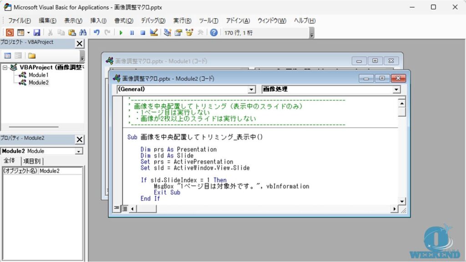This screenshot has width=466, height=262.
Task: Toggle Procedure View button in code window
Action: pyautogui.click(x=116, y=208)
